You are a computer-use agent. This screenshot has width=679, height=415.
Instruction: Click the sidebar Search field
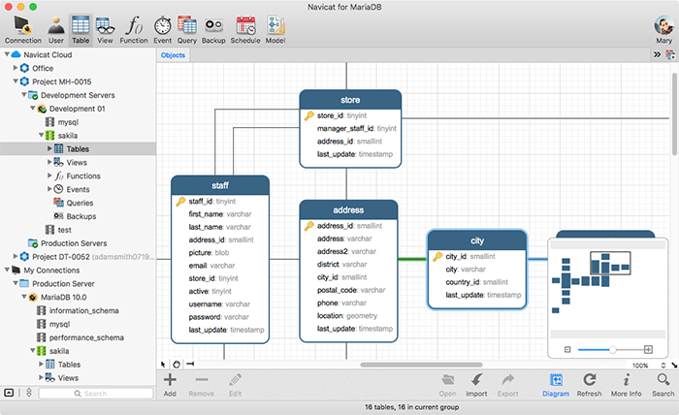[x=96, y=394]
